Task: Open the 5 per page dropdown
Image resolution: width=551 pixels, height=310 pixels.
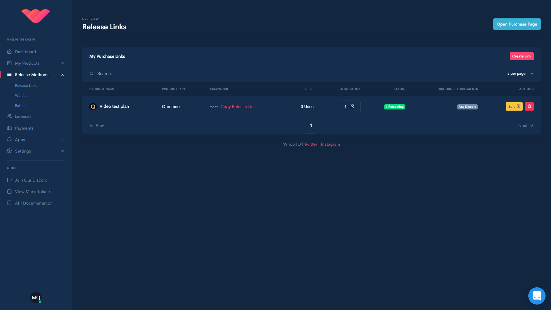Action: (520, 74)
